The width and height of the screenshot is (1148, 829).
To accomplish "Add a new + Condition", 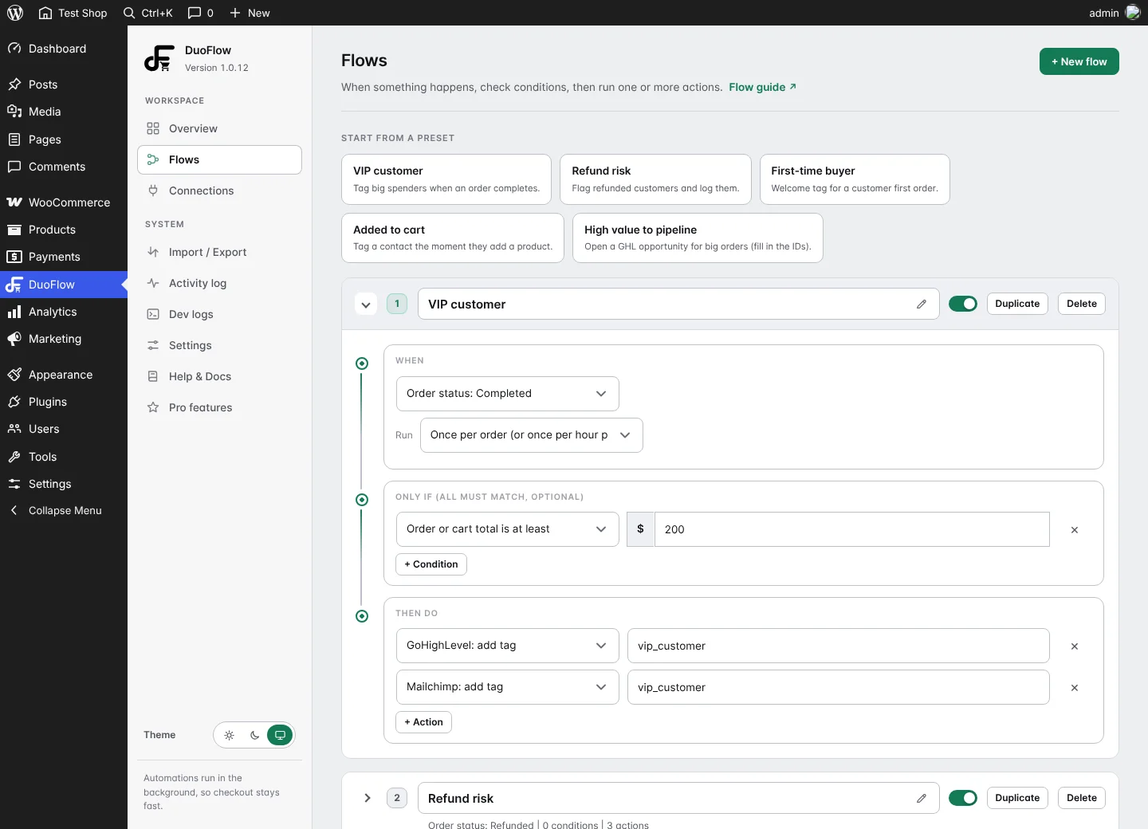I will click(x=431, y=564).
